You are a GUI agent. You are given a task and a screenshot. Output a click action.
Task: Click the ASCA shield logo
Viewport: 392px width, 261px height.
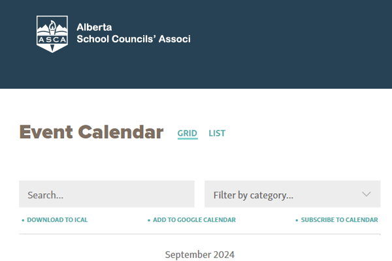coord(52,34)
